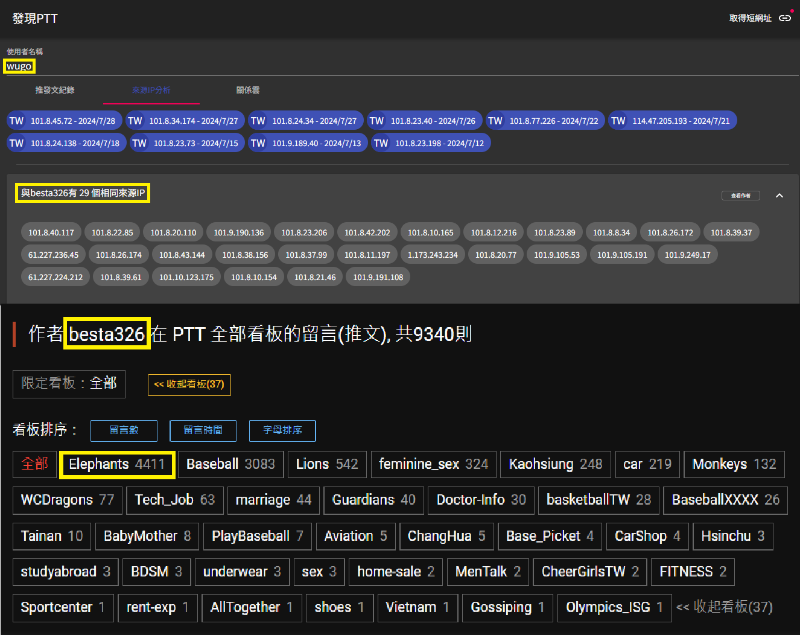Switch to the 推發文紀錄 tab
This screenshot has width=800, height=635.
coord(55,90)
